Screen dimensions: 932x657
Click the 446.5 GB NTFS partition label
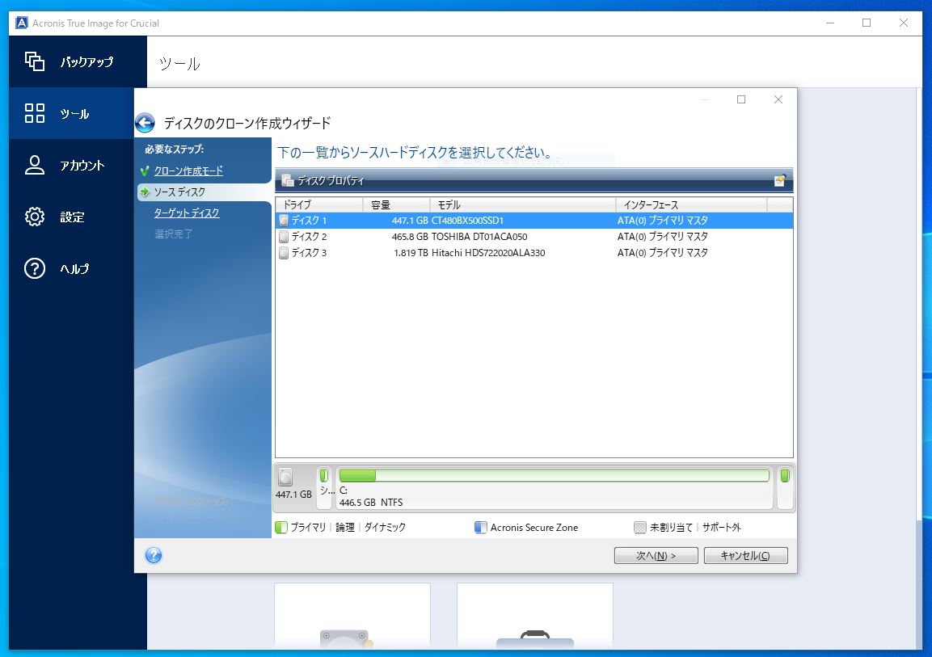pyautogui.click(x=371, y=503)
